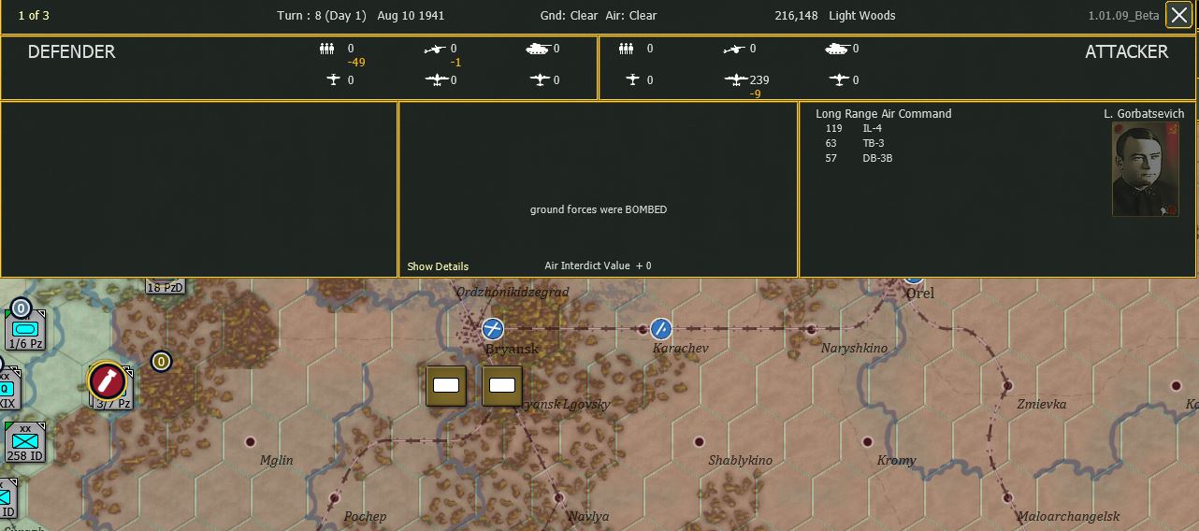This screenshot has width=1199, height=531.
Task: Open L. Gorbatsevich commander portrait
Action: tap(1146, 169)
